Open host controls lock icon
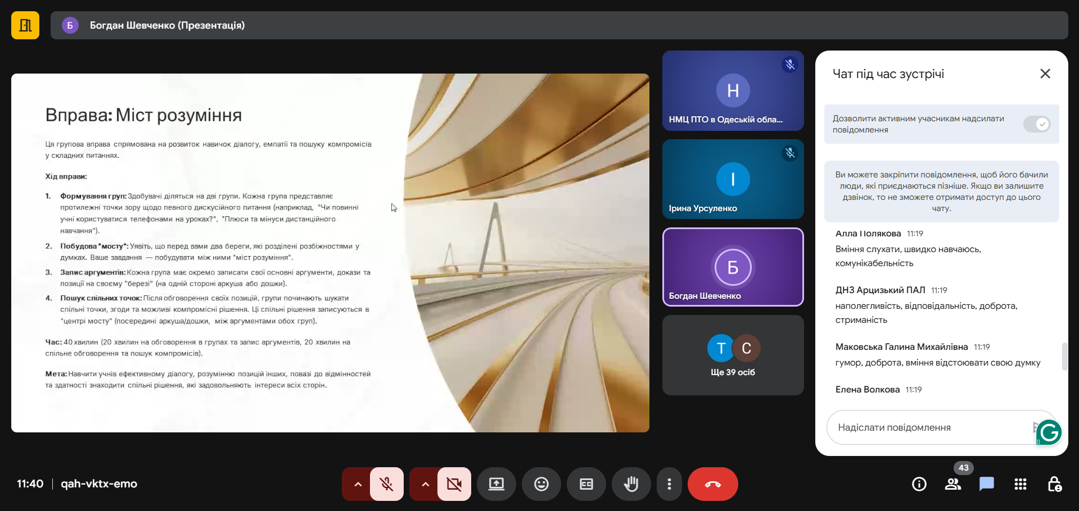Image resolution: width=1079 pixels, height=511 pixels. tap(1054, 484)
